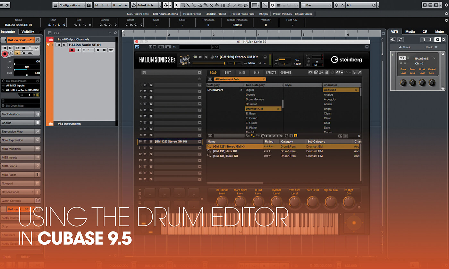Select the Object Selection arrow tool in the toolbar

pos(177,5)
